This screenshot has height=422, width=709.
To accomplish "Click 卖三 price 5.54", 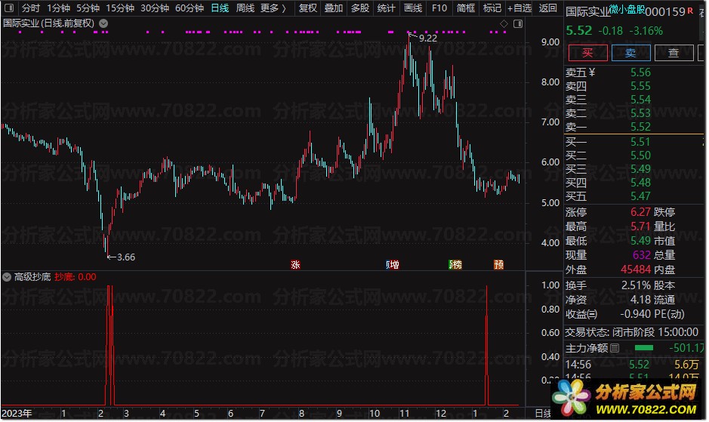I will coord(641,100).
